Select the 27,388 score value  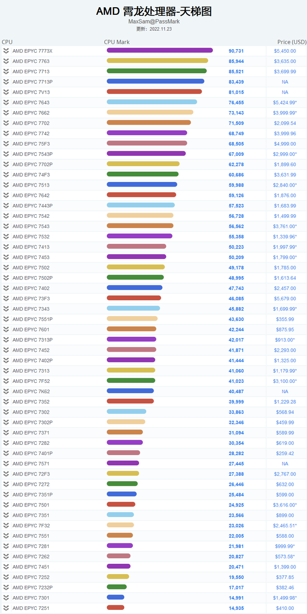[236, 474]
